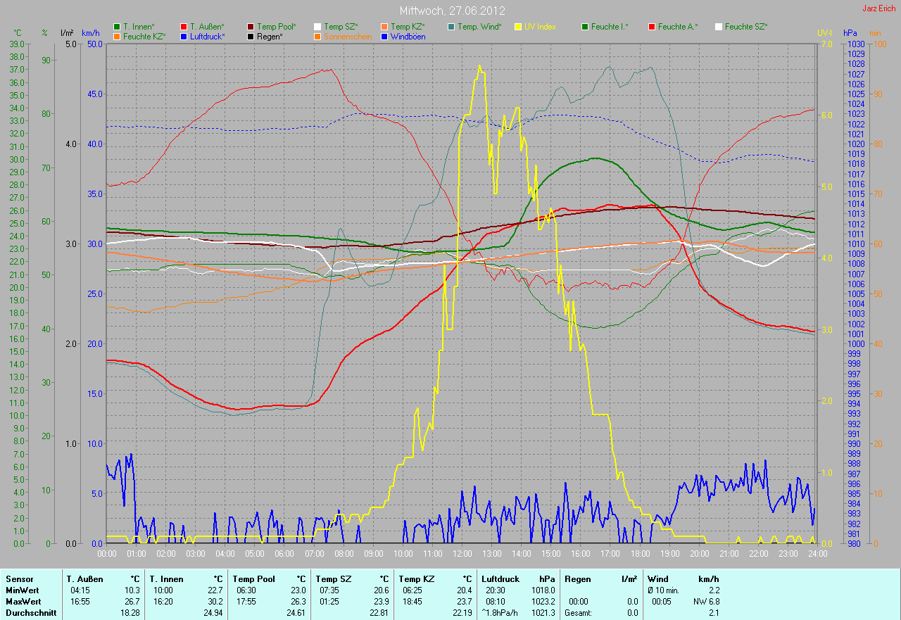Image resolution: width=901 pixels, height=620 pixels.
Task: Click Temp Pool average value 24.61
Action: (296, 613)
